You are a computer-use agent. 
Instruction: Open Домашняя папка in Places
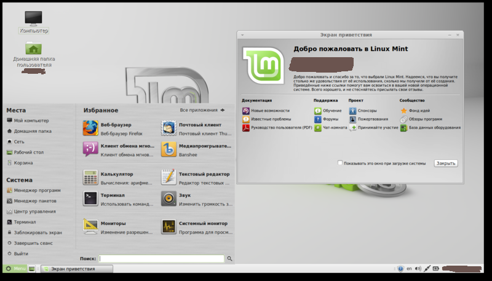pyautogui.click(x=29, y=131)
